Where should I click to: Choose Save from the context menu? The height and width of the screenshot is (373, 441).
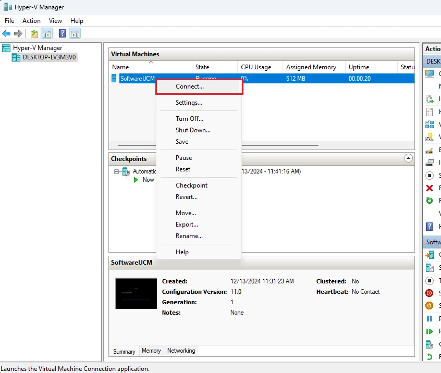point(199,142)
